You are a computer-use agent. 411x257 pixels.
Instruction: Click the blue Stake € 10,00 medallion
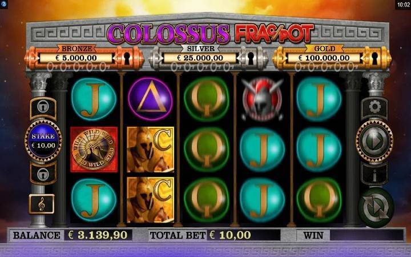(43, 140)
